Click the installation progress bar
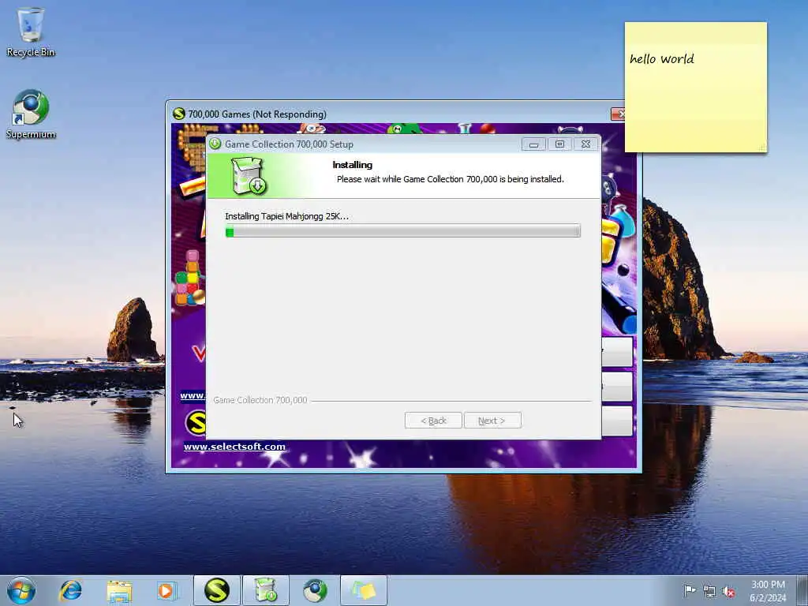The image size is (808, 606). 403,231
